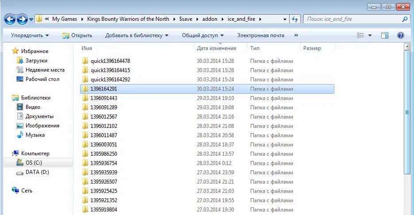Image resolution: width=414 pixels, height=215 pixels.
Task: Toggle the preview pane button
Action: pyautogui.click(x=385, y=35)
